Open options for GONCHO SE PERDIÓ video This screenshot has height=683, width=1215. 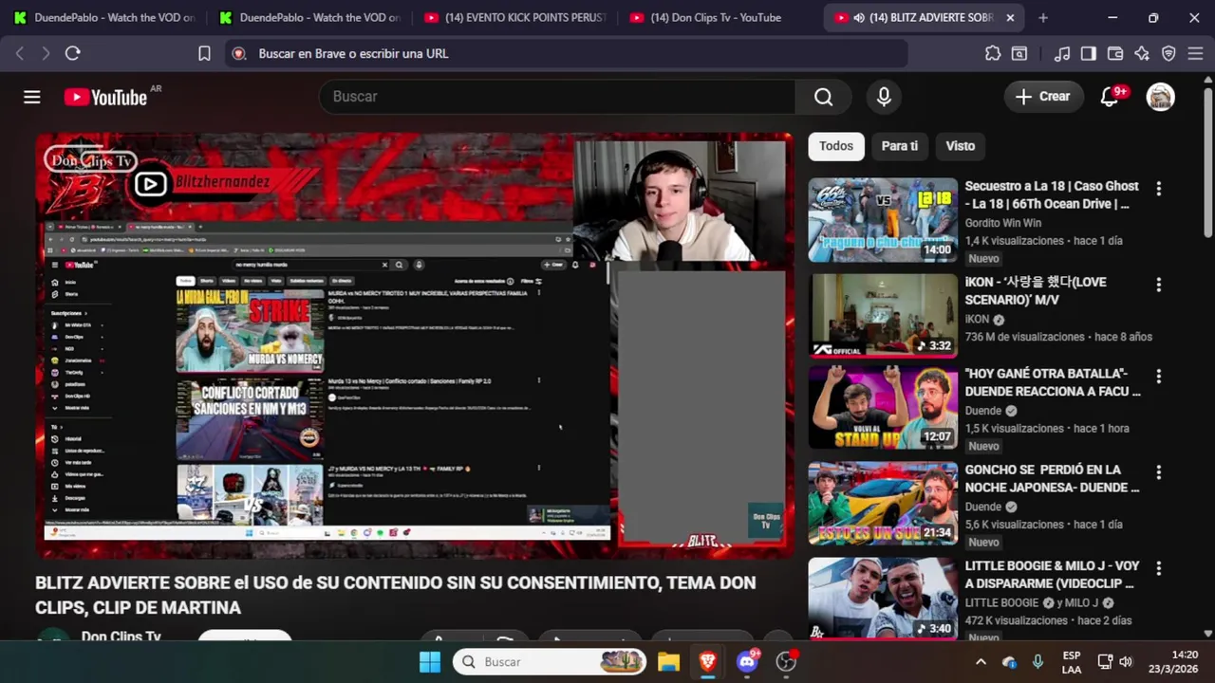click(x=1158, y=471)
